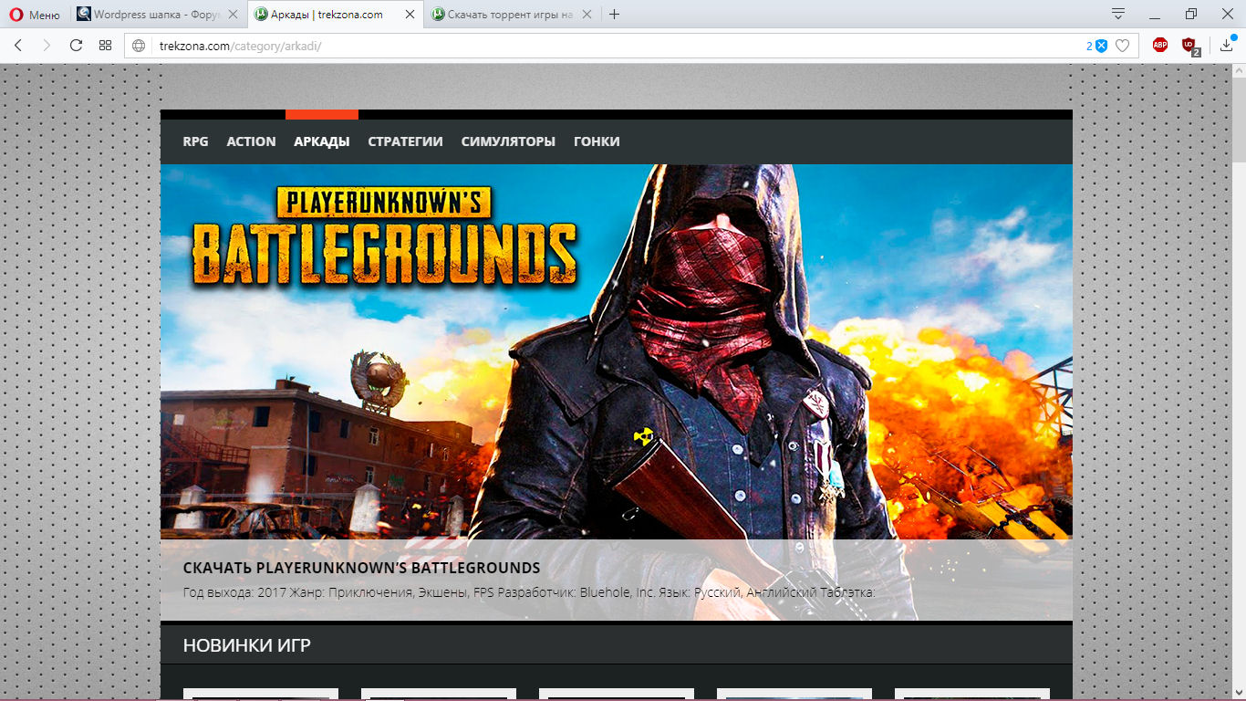
Task: Close the Wordpress шапка tab
Action: tap(233, 15)
